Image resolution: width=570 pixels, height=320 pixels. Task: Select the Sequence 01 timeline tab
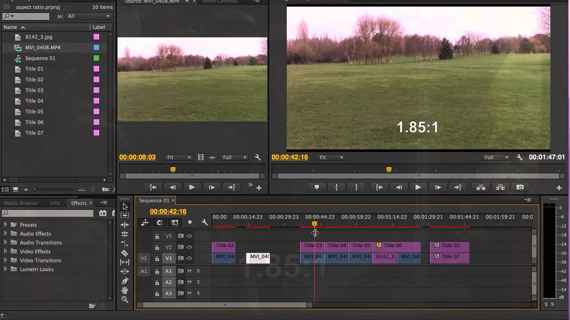(x=154, y=200)
